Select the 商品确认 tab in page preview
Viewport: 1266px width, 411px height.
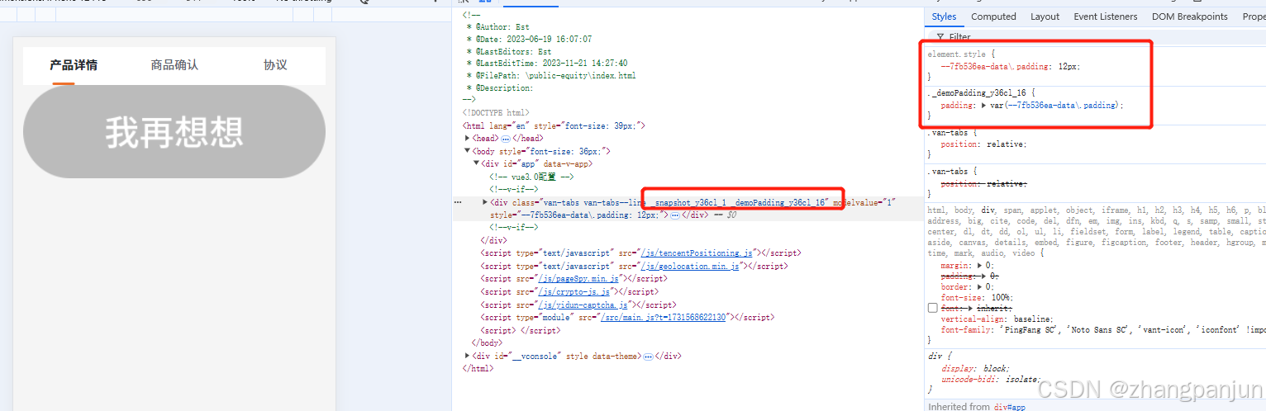pyautogui.click(x=174, y=65)
